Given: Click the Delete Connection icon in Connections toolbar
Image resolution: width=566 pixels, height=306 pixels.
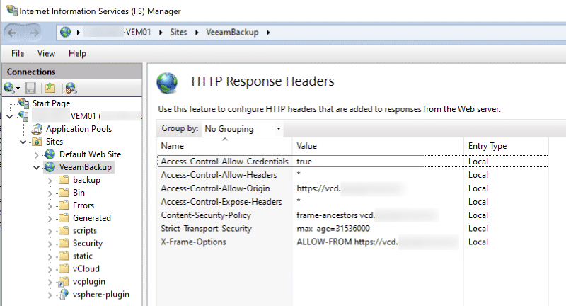Looking at the screenshot, I should click(71, 88).
